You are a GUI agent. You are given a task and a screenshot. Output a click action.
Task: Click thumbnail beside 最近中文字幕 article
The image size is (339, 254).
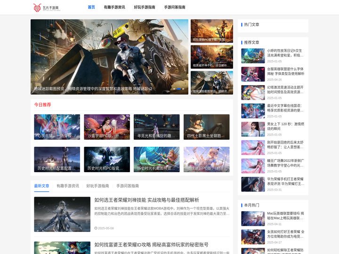253,111
